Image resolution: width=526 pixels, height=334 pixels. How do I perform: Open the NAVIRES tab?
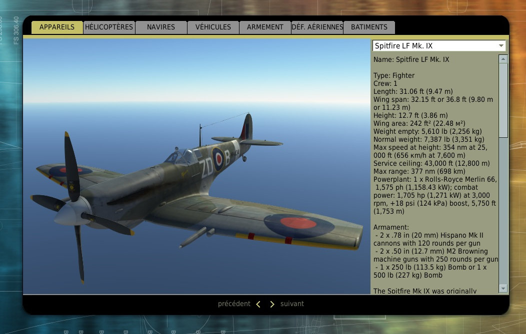point(161,27)
